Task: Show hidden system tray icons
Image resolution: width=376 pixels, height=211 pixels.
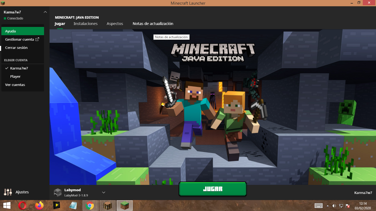Action: pyautogui.click(x=328, y=206)
